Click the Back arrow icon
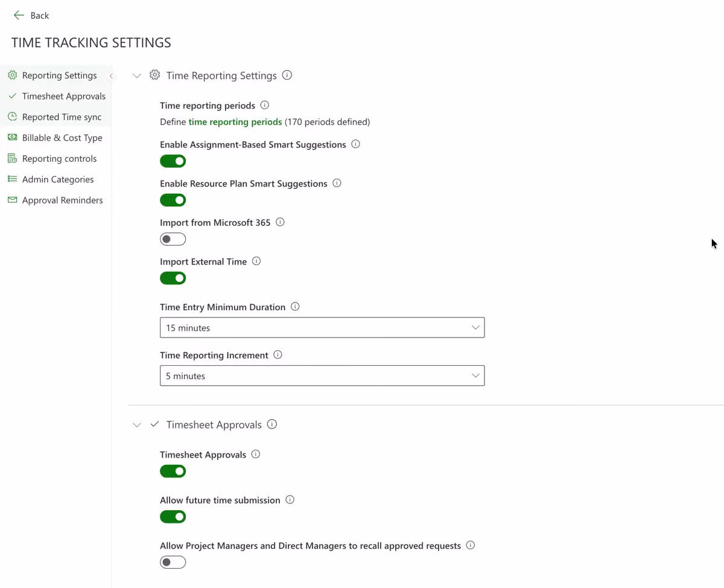 point(19,15)
